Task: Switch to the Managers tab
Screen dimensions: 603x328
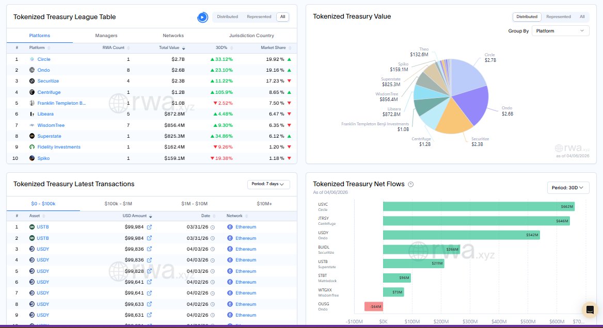Action: tap(106, 36)
